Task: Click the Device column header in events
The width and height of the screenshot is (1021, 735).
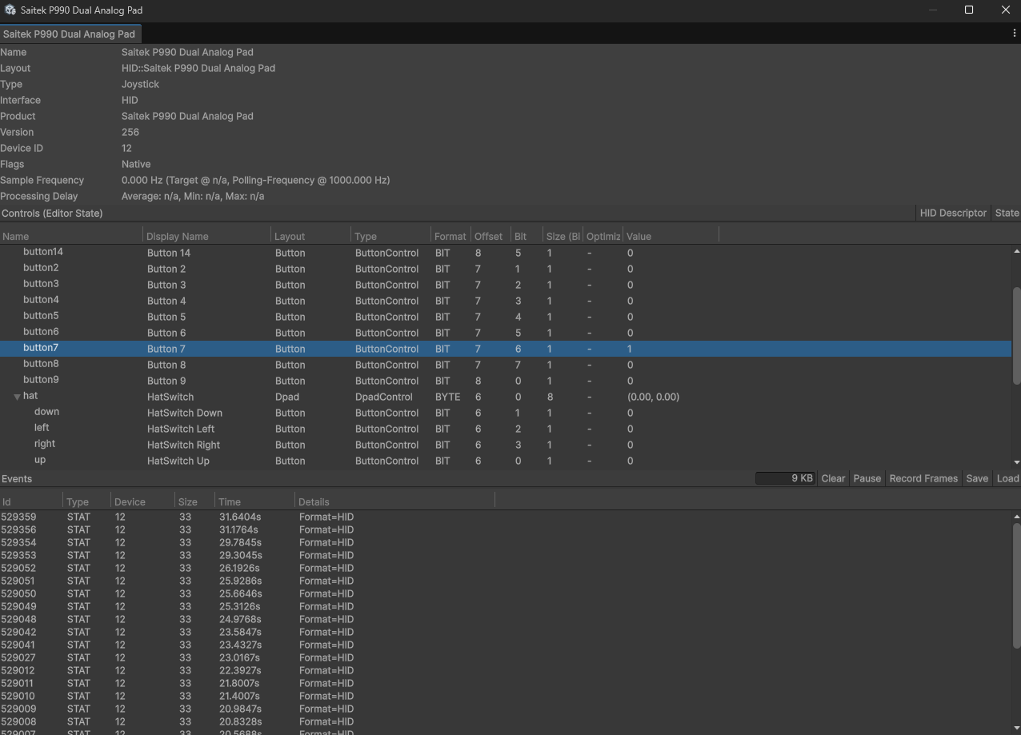Action: pyautogui.click(x=142, y=501)
